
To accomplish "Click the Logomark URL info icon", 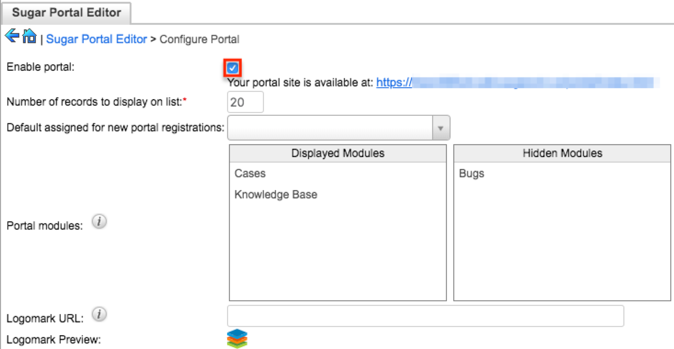I will tap(99, 315).
